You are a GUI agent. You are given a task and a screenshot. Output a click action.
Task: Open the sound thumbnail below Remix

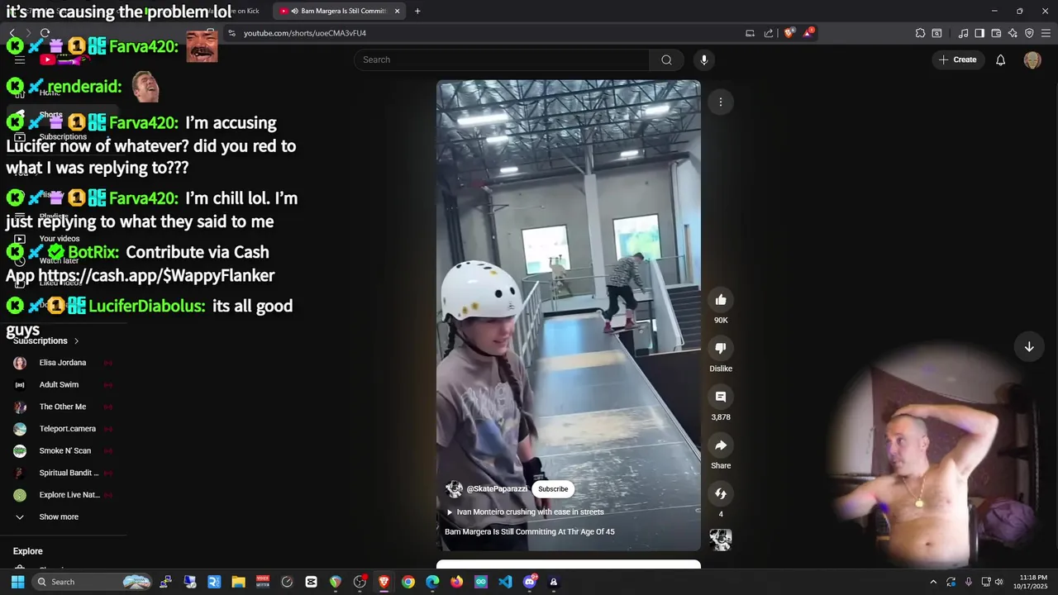click(721, 540)
